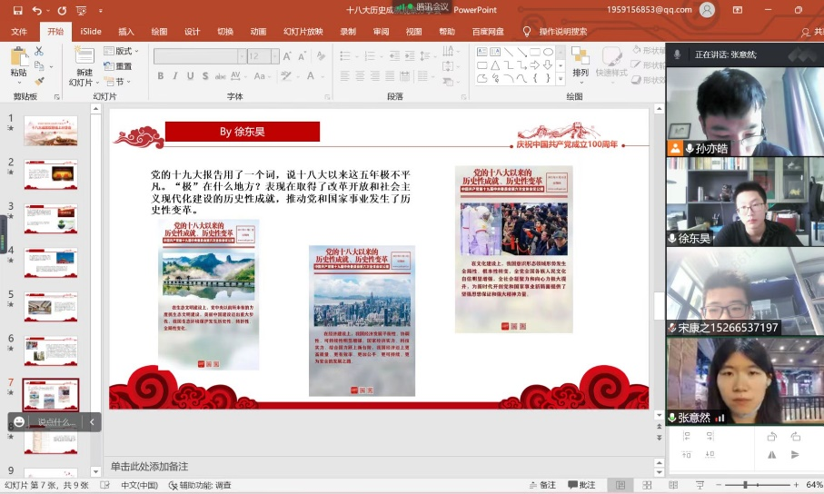The image size is (824, 494).
Task: Open the layout (版式) dropdown
Action: tap(122, 51)
